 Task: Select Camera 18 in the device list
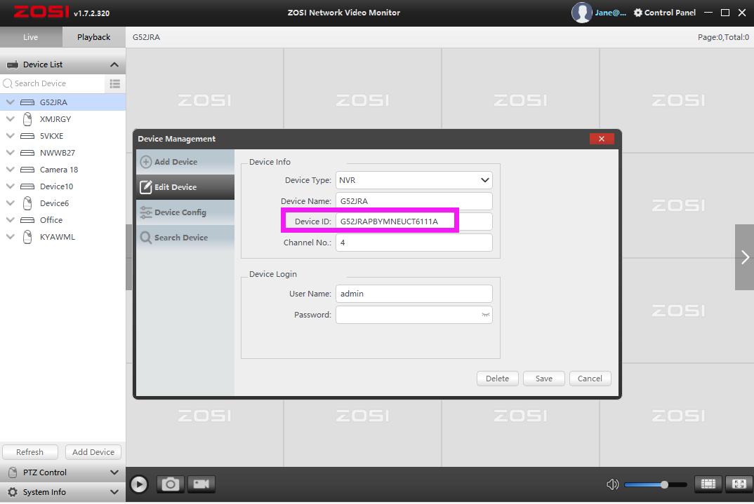point(62,170)
